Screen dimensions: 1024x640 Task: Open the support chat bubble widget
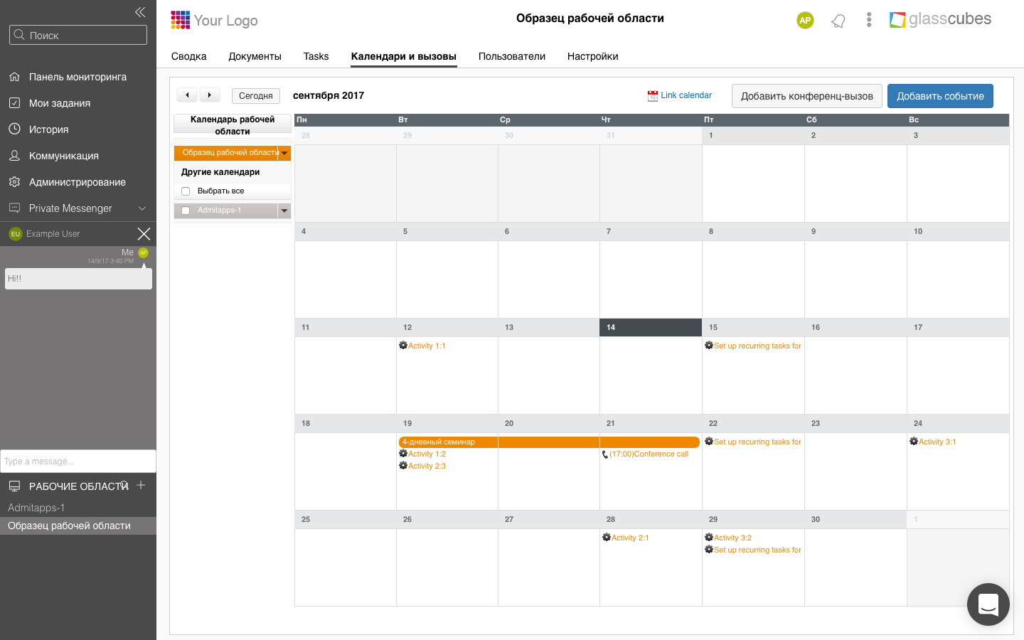(988, 604)
